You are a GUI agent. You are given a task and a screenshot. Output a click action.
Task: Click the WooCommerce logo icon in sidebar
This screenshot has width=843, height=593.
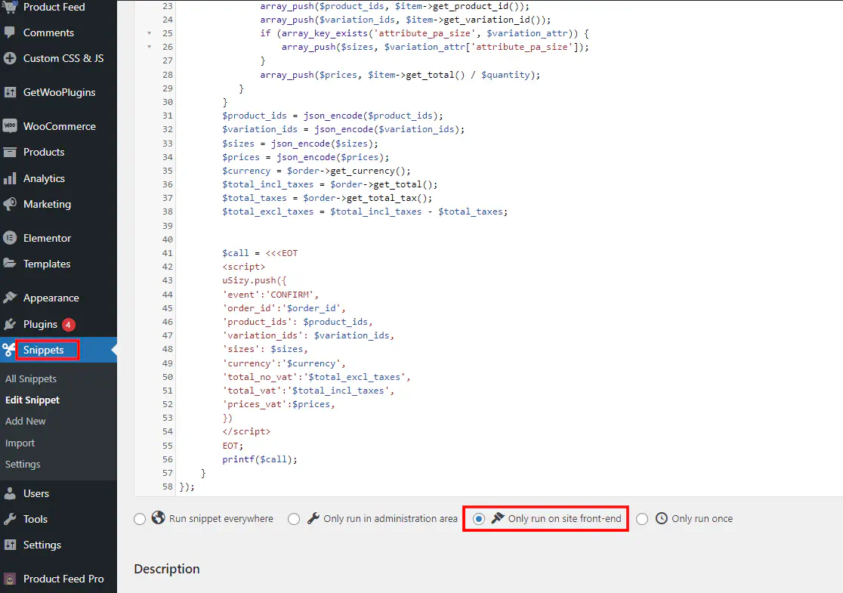10,126
